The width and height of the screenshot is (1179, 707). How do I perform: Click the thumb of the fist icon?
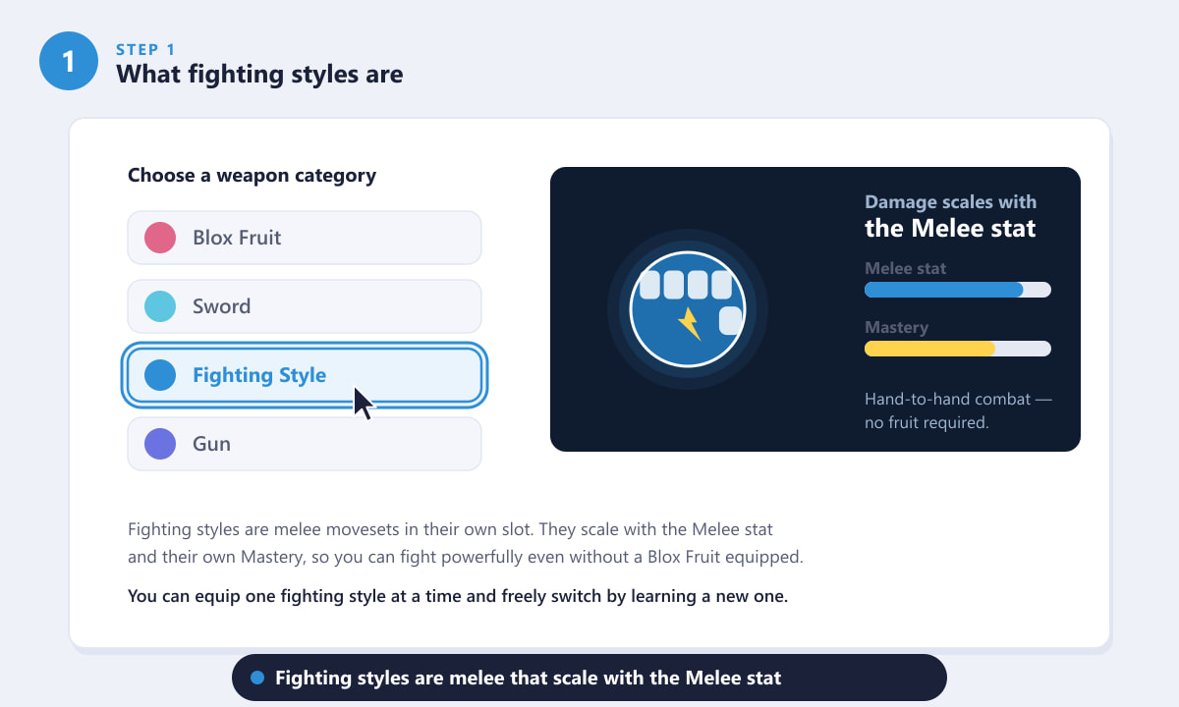pyautogui.click(x=730, y=320)
